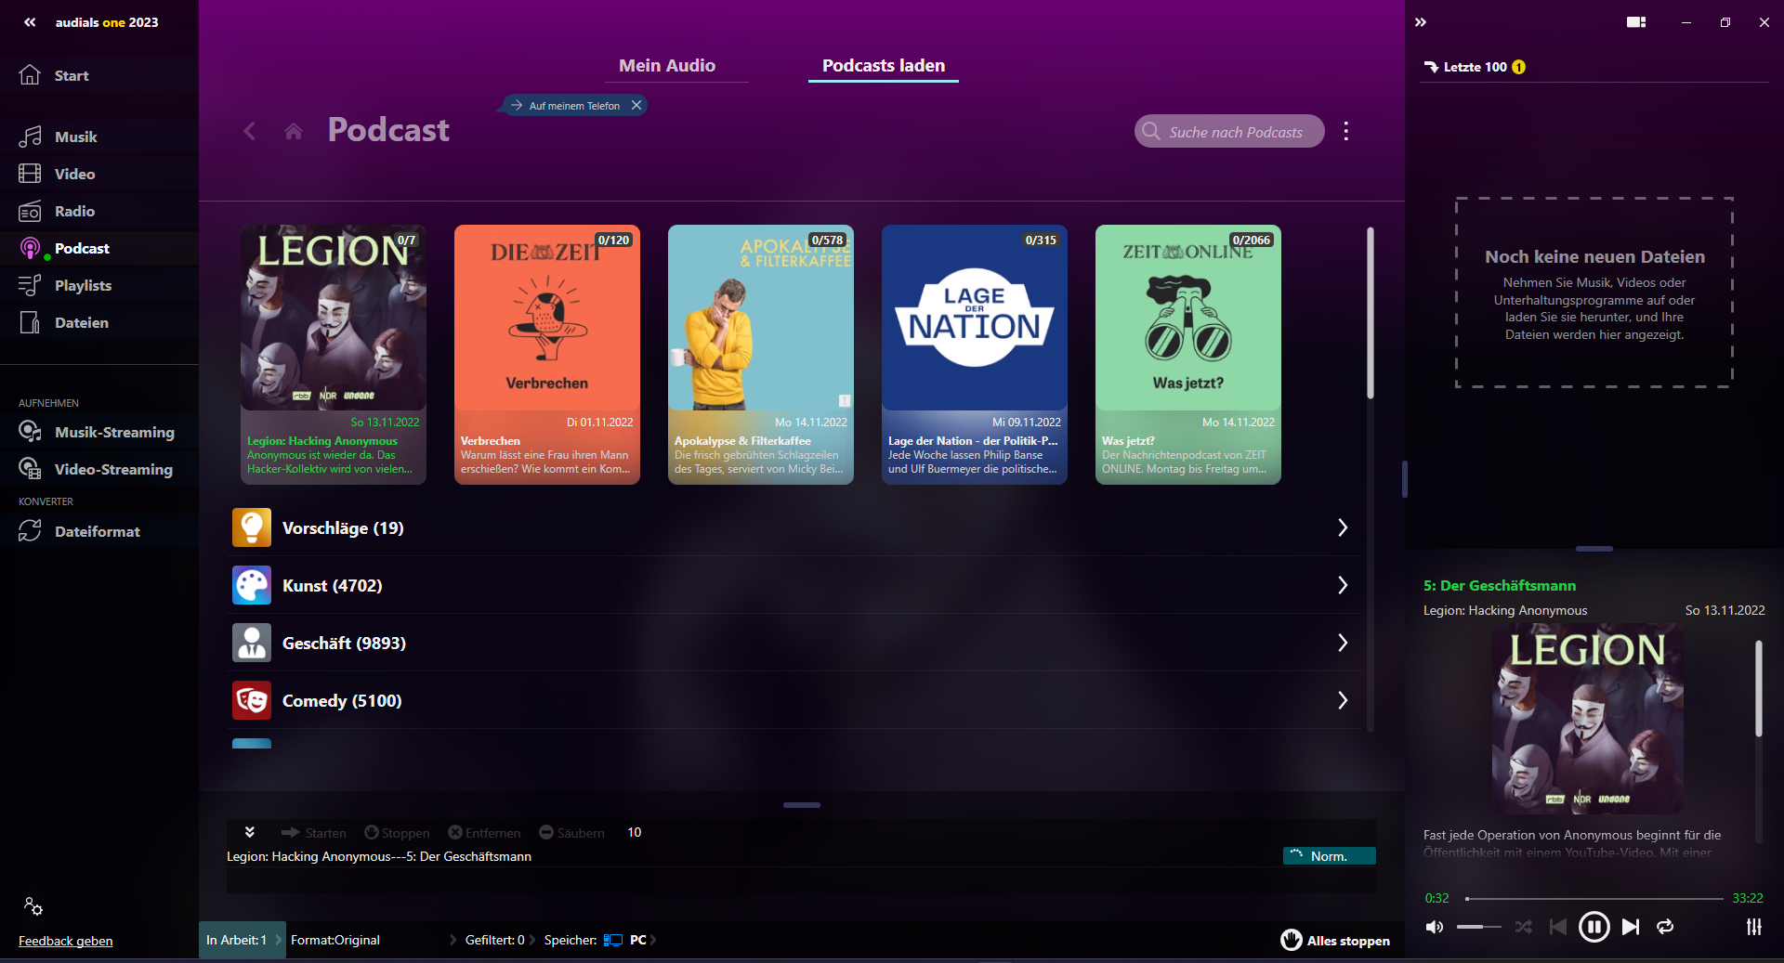Adjust the volume slider
This screenshot has height=963, width=1784.
coord(1478,927)
